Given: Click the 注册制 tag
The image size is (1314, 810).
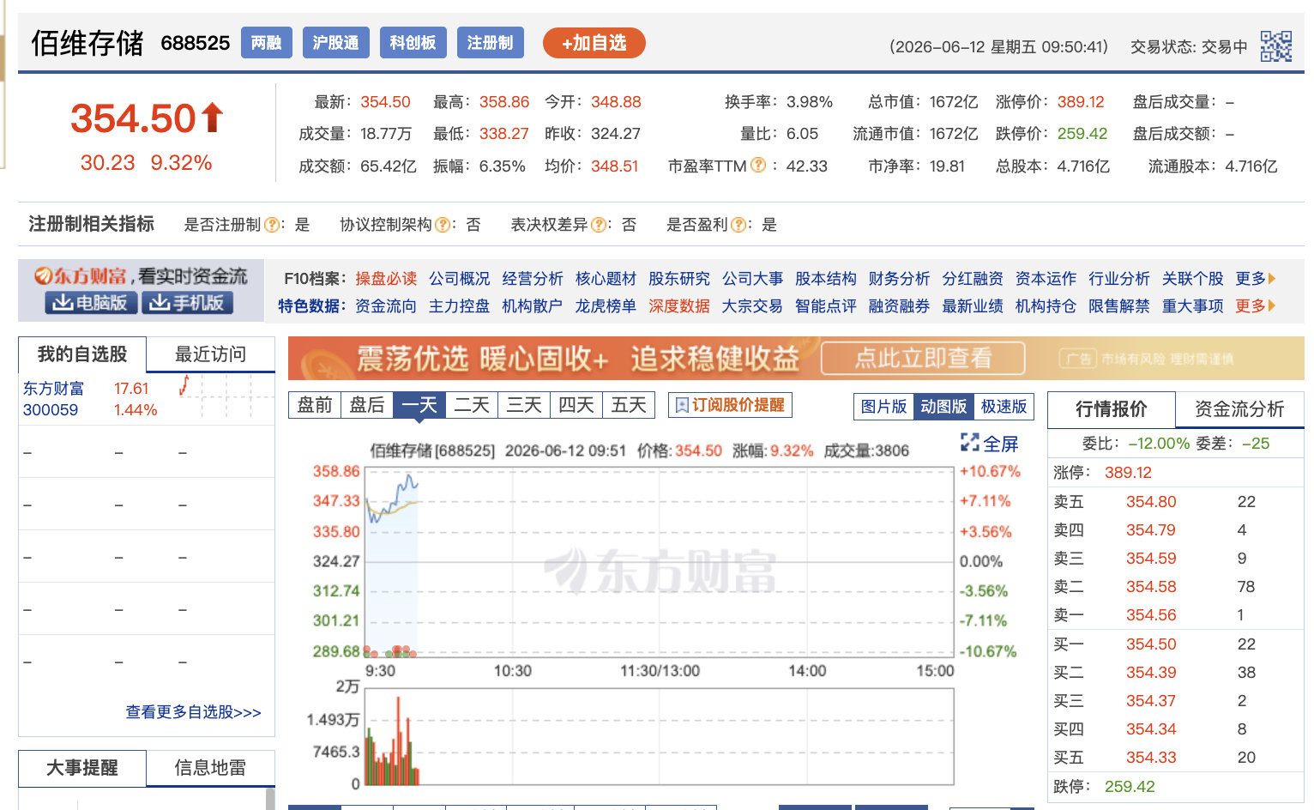Looking at the screenshot, I should coord(490,43).
